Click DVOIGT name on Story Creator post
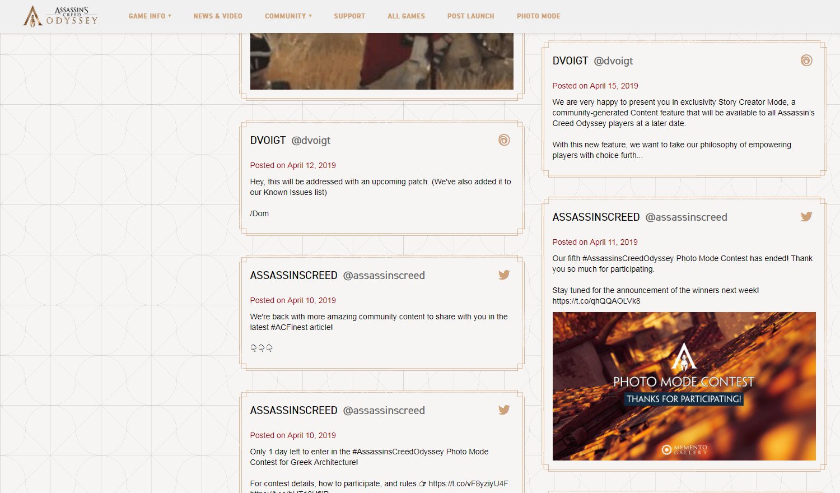The width and height of the screenshot is (840, 493). [x=570, y=61]
